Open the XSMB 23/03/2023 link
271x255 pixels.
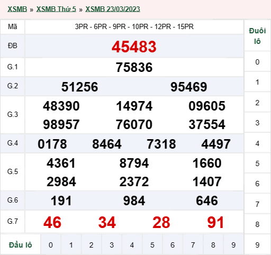click(x=113, y=9)
